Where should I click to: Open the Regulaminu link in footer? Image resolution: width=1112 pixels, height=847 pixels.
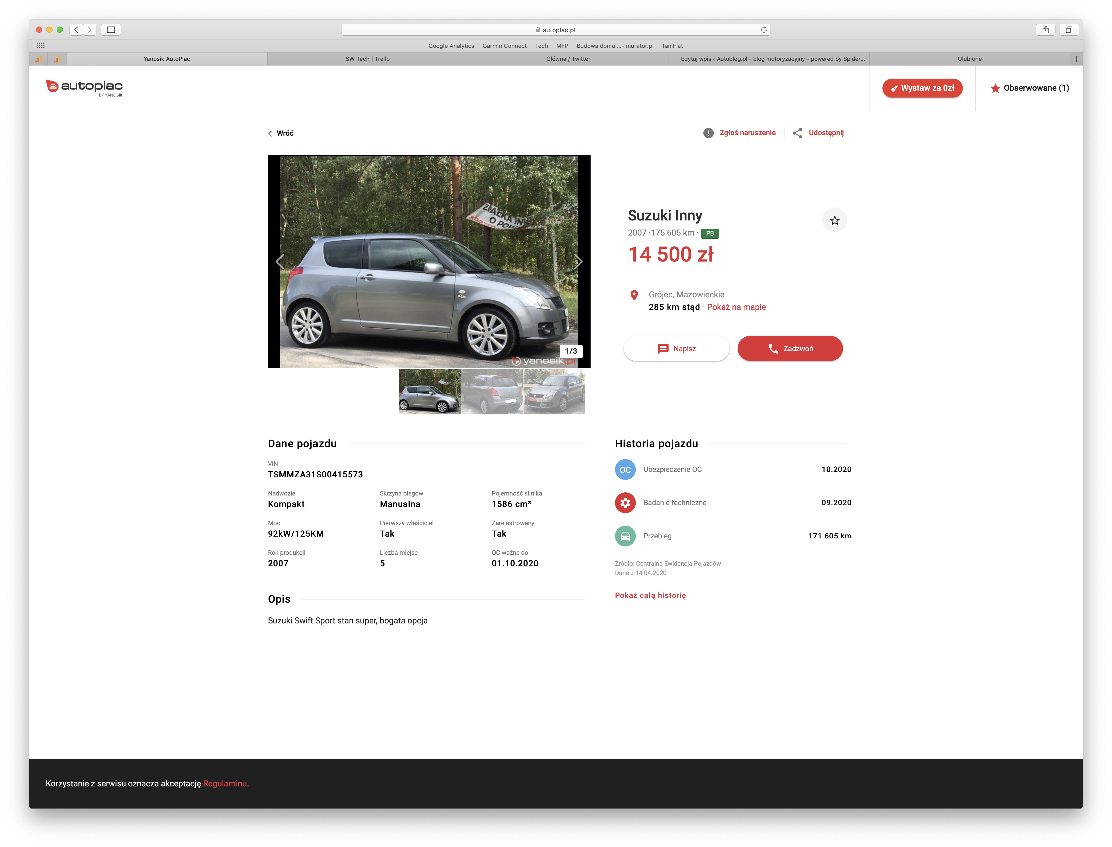click(225, 784)
